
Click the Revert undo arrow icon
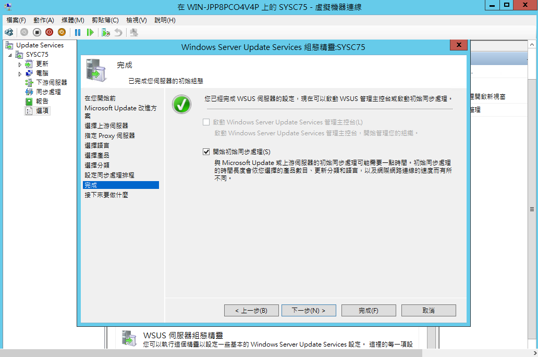118,33
